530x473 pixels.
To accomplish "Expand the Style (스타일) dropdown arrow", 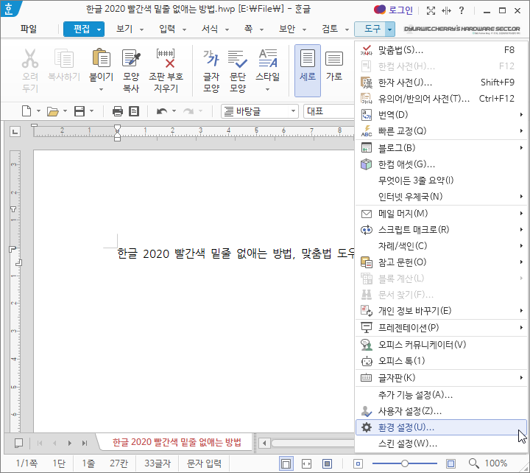I will 268,90.
